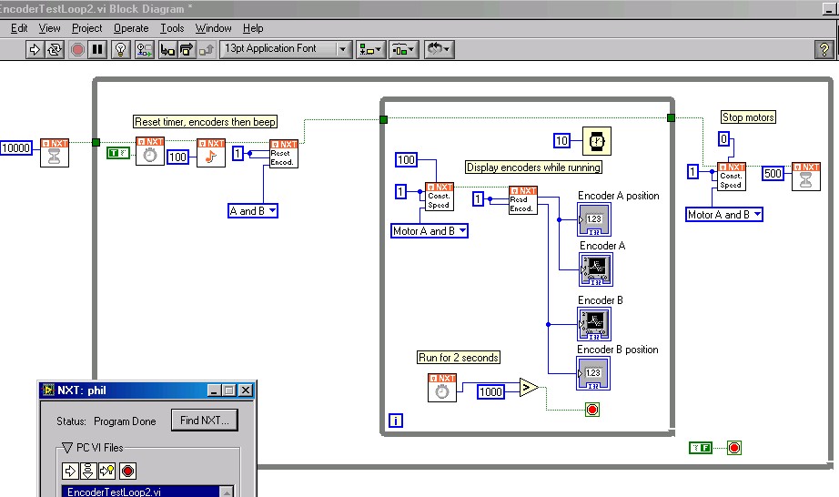839x497 pixels.
Task: Open the Distribute Objects dropdown
Action: pos(403,50)
